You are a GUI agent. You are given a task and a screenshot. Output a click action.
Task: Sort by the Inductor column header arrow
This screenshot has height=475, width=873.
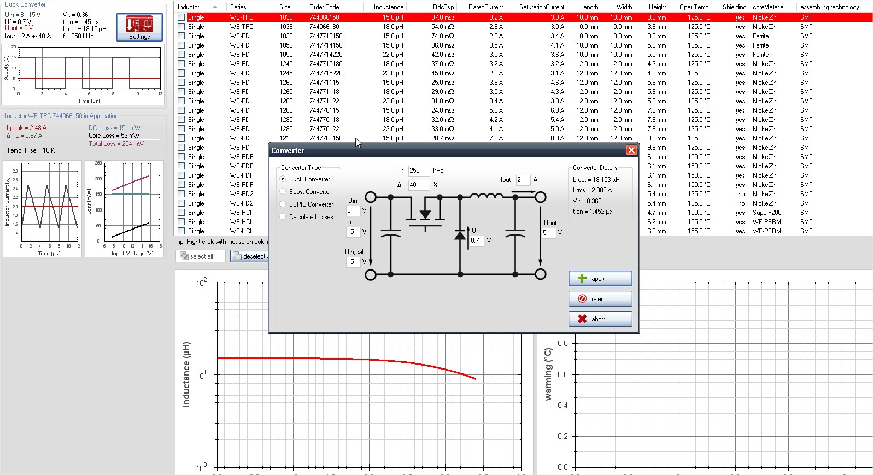pyautogui.click(x=215, y=7)
